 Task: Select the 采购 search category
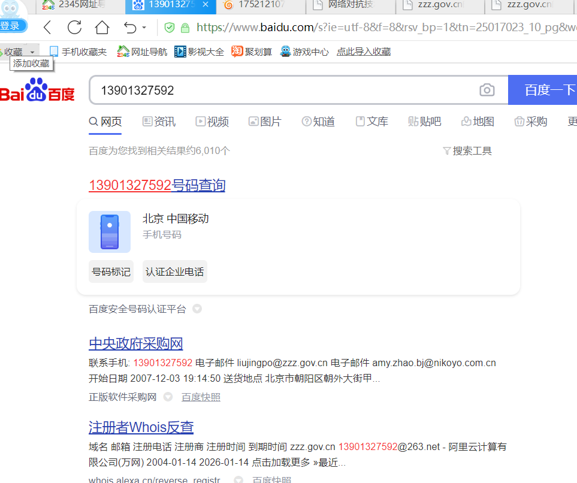click(531, 122)
